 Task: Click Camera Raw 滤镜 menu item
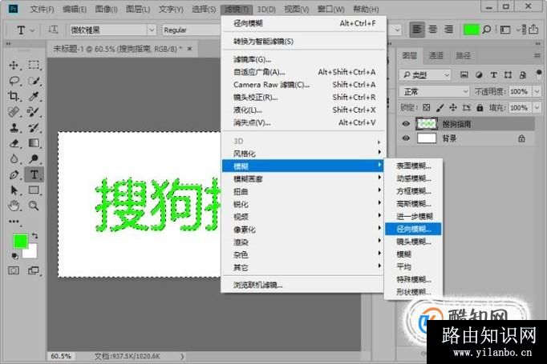(304, 85)
